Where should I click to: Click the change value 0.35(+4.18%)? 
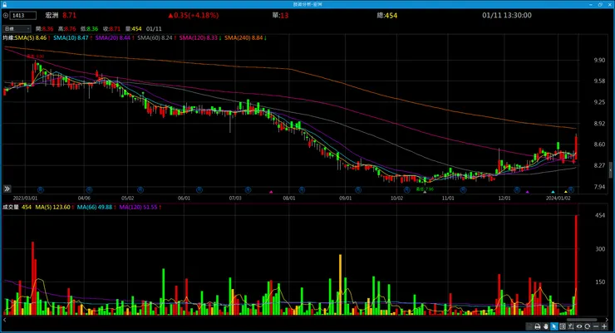(194, 15)
